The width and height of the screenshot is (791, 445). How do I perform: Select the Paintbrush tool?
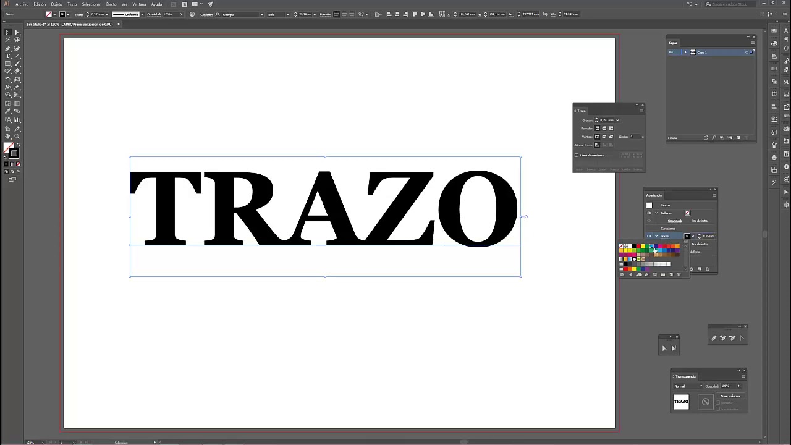click(x=17, y=64)
